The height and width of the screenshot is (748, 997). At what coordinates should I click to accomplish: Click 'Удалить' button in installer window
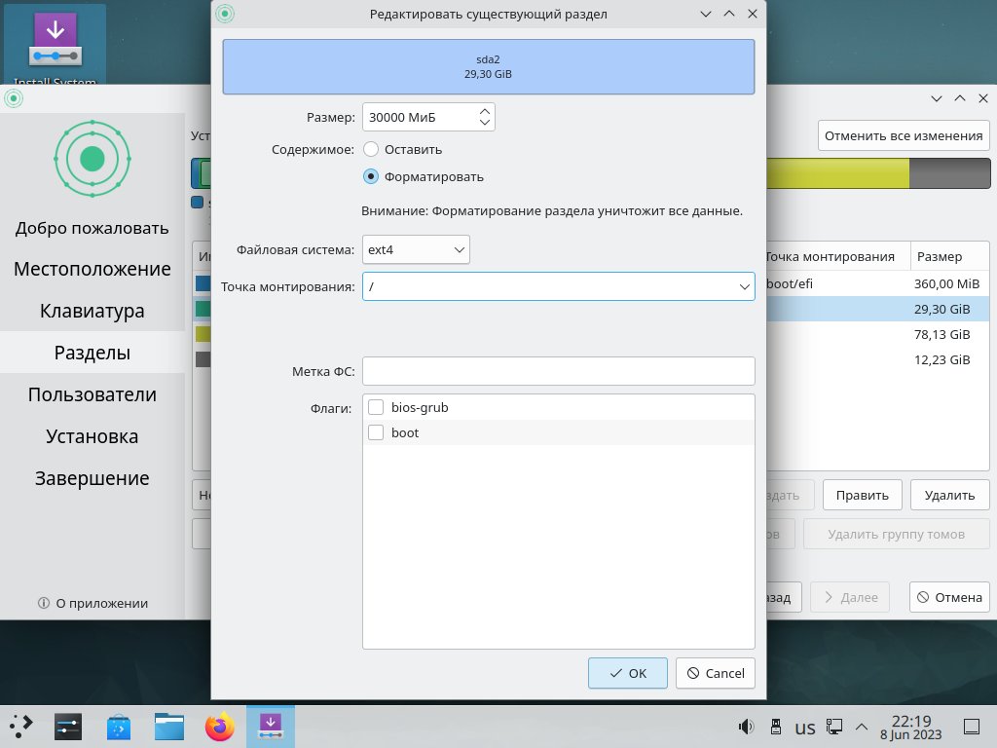pyautogui.click(x=949, y=495)
